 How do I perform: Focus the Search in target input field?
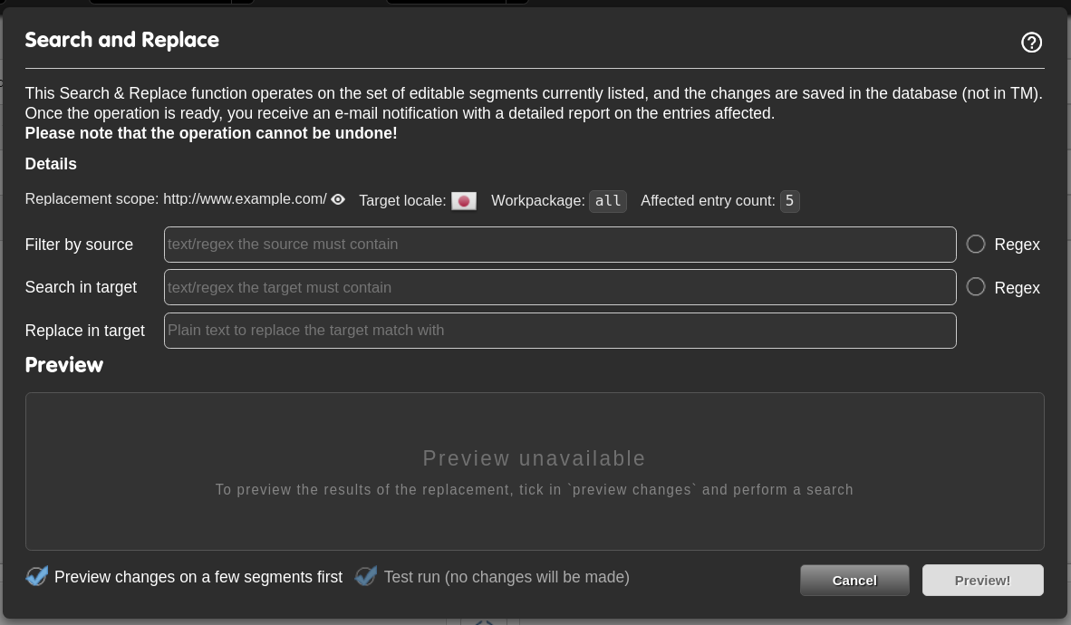click(560, 287)
